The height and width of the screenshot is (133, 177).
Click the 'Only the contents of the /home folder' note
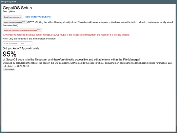(x=29, y=39)
